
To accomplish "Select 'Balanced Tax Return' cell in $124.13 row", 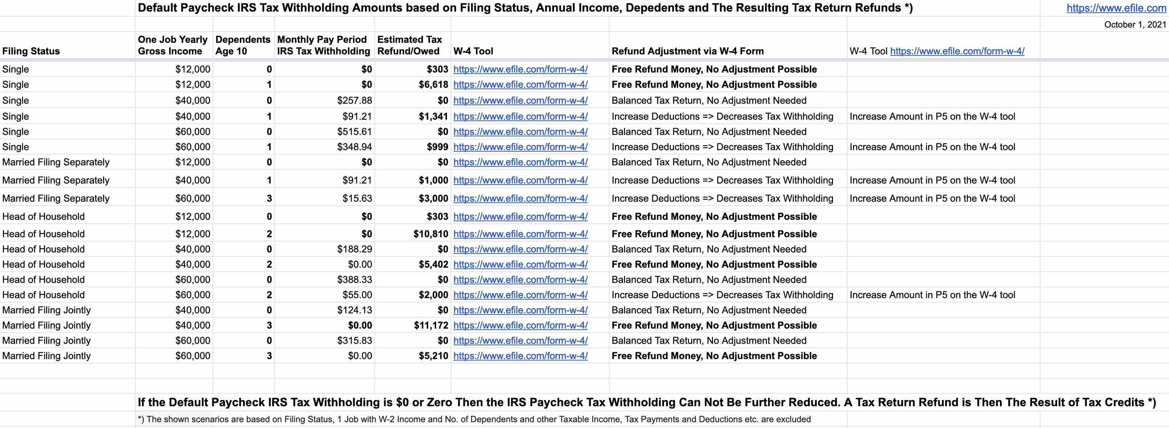I will point(728,310).
